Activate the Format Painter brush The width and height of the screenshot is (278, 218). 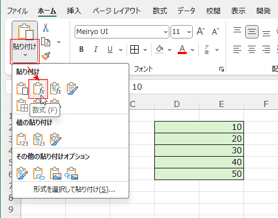point(46,56)
